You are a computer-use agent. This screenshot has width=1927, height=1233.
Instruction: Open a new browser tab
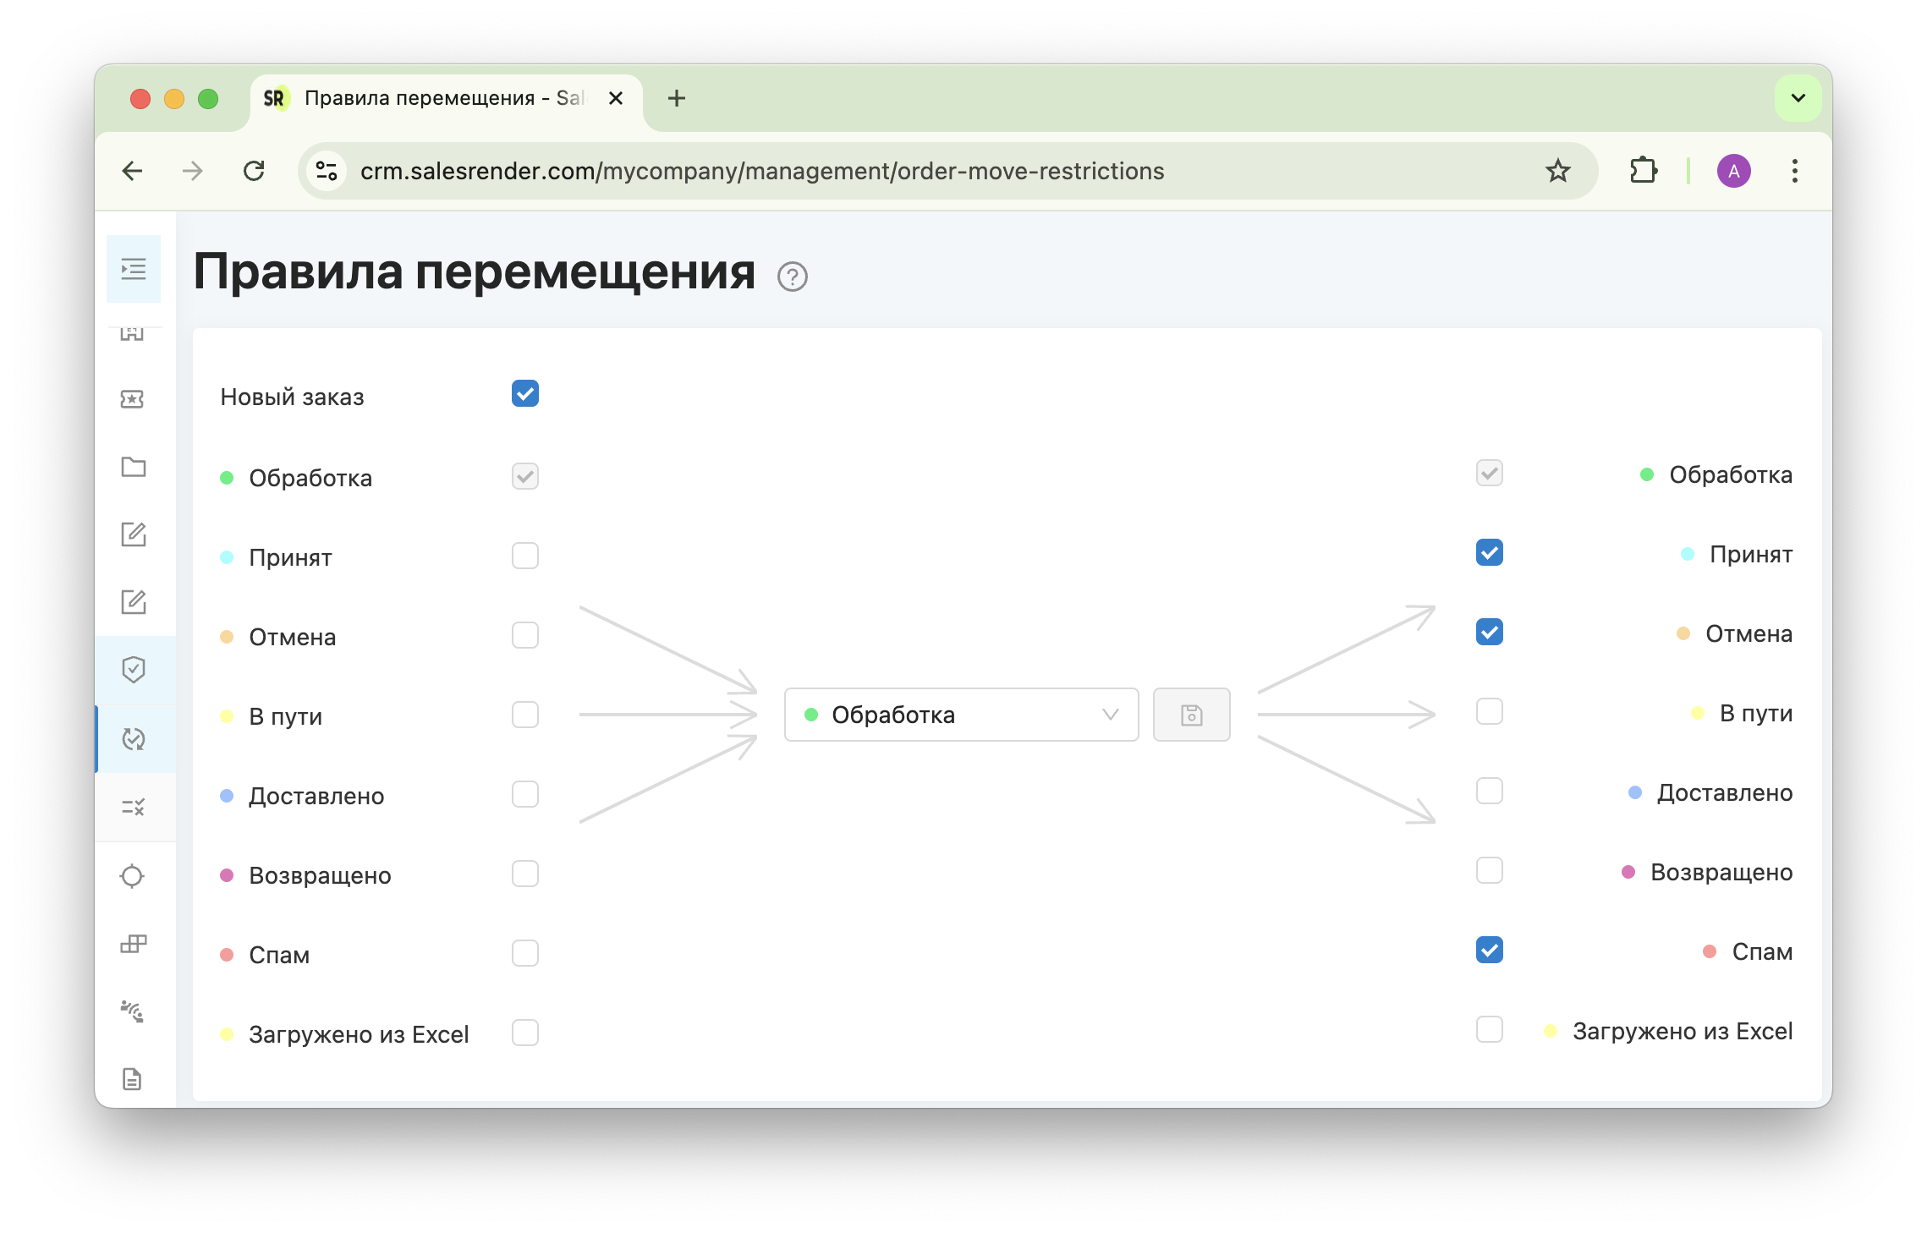[x=677, y=98]
